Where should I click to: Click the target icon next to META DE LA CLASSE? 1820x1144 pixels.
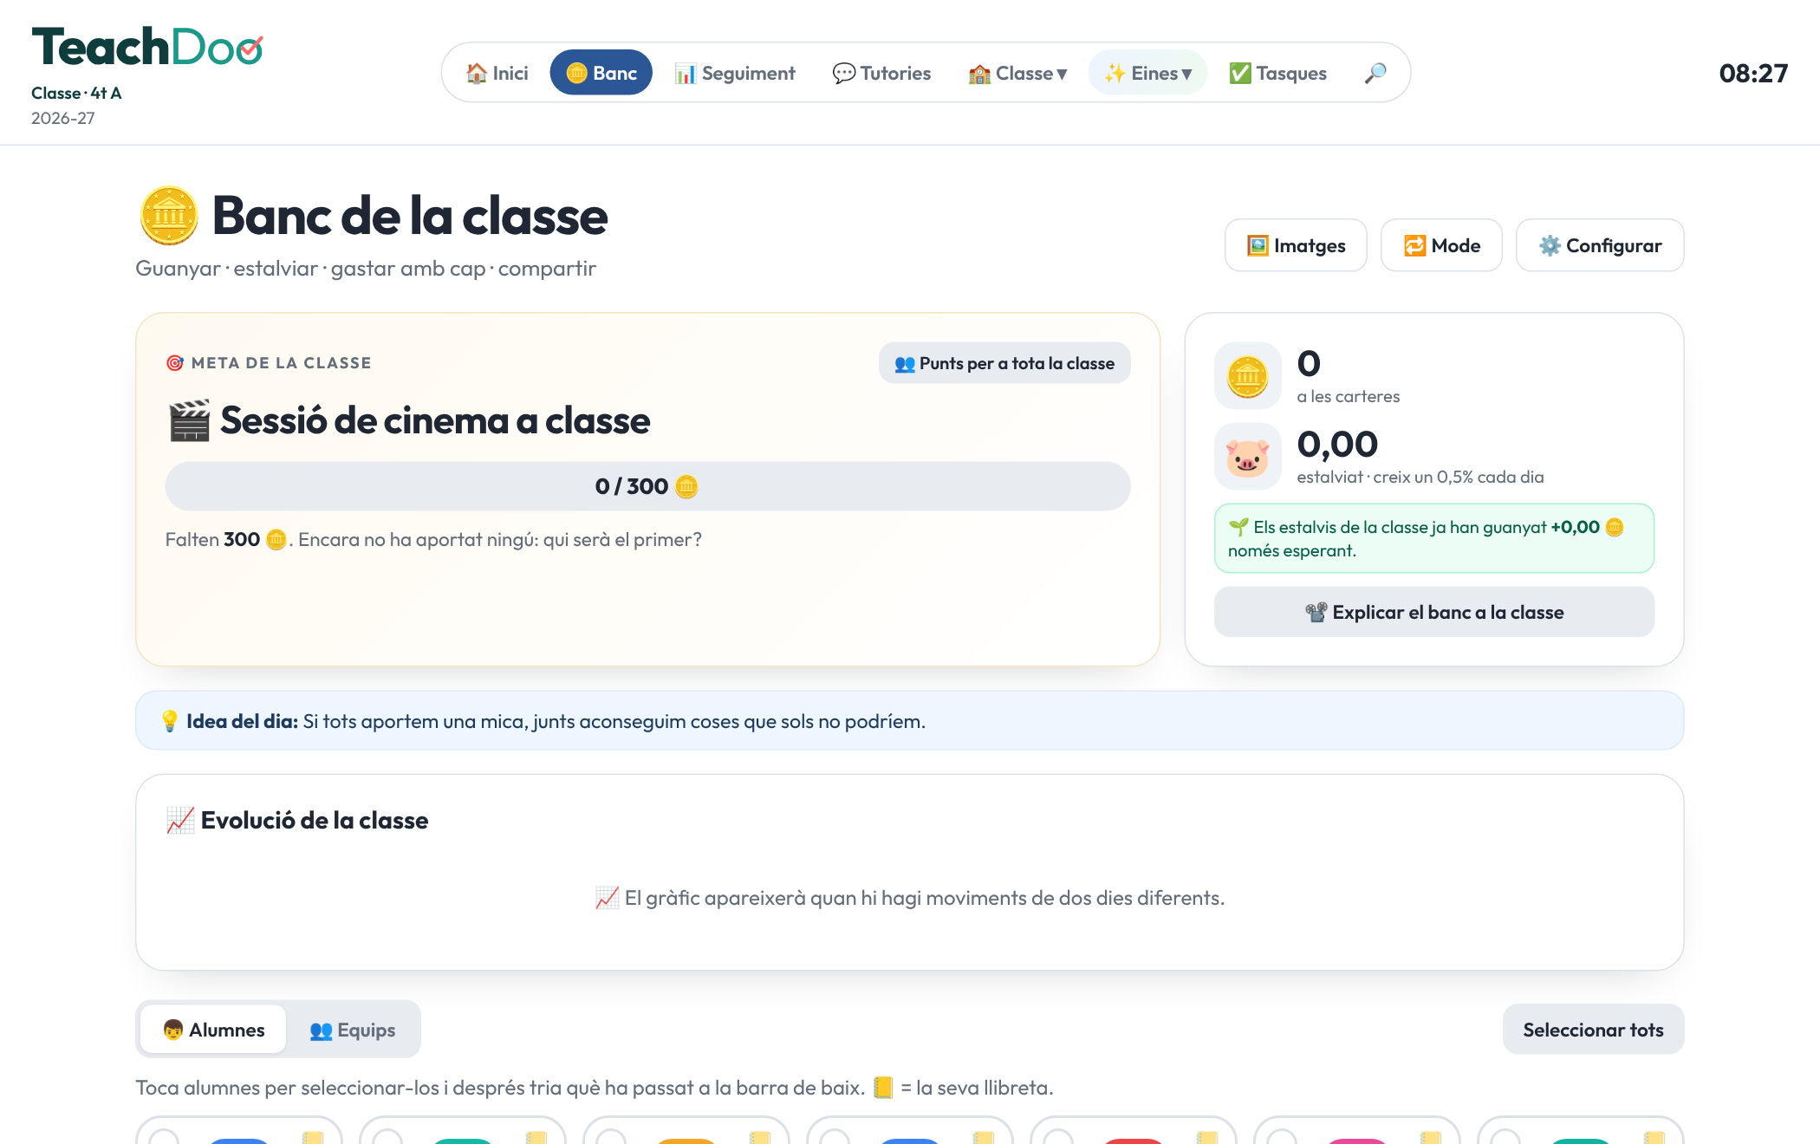(175, 363)
